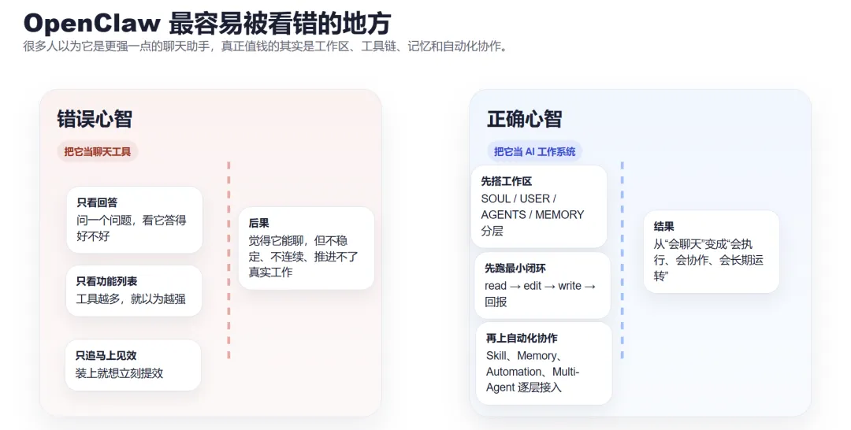The width and height of the screenshot is (851, 430).
Task: Click the text '工具越多，就以为越强'
Action: coord(131,298)
